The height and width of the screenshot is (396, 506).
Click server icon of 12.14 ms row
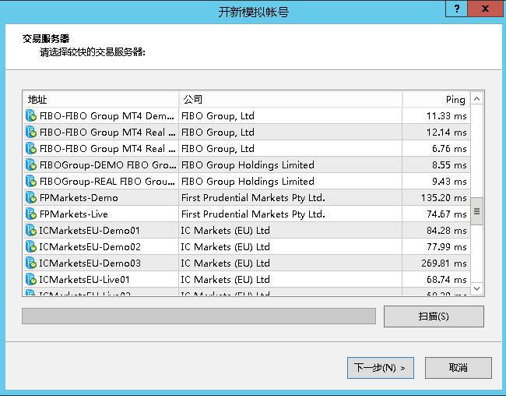(31, 133)
